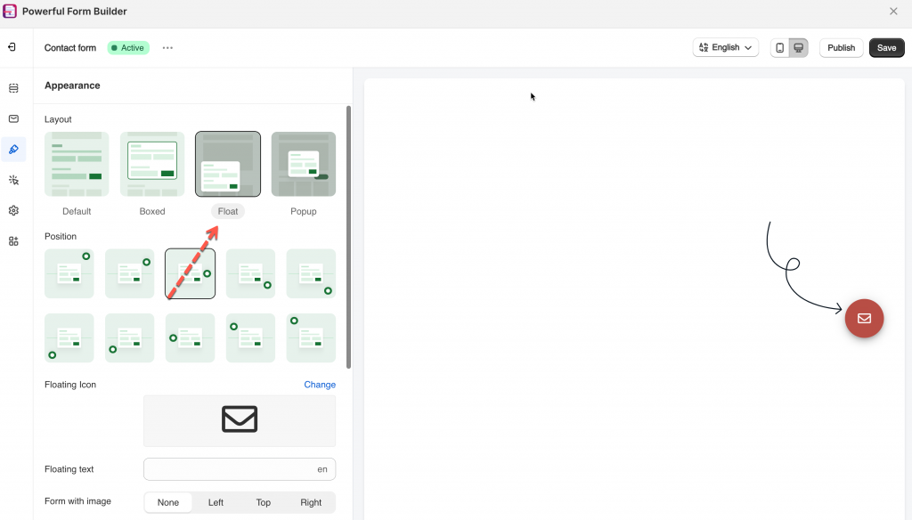
Task: Open the click/behavior sidebar icon
Action: (13, 180)
